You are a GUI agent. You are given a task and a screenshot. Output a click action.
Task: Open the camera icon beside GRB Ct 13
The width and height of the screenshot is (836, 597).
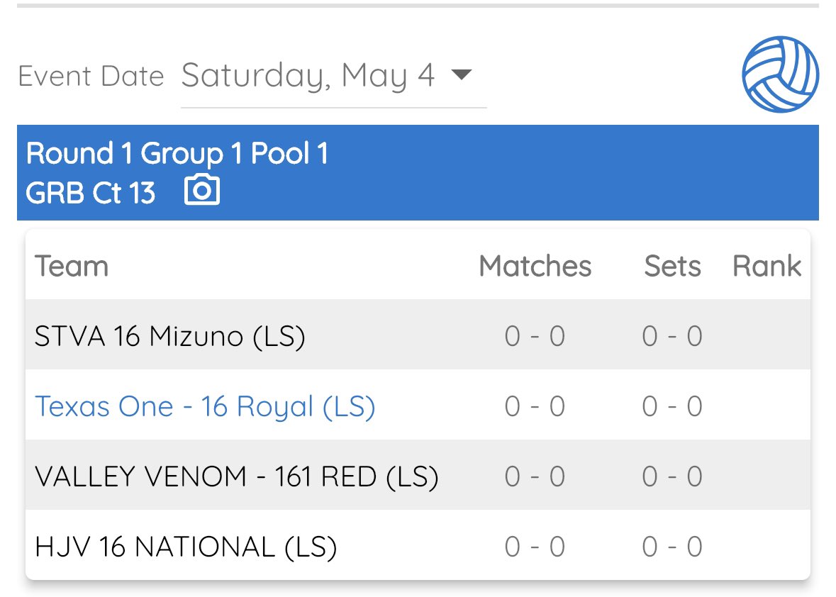point(202,191)
